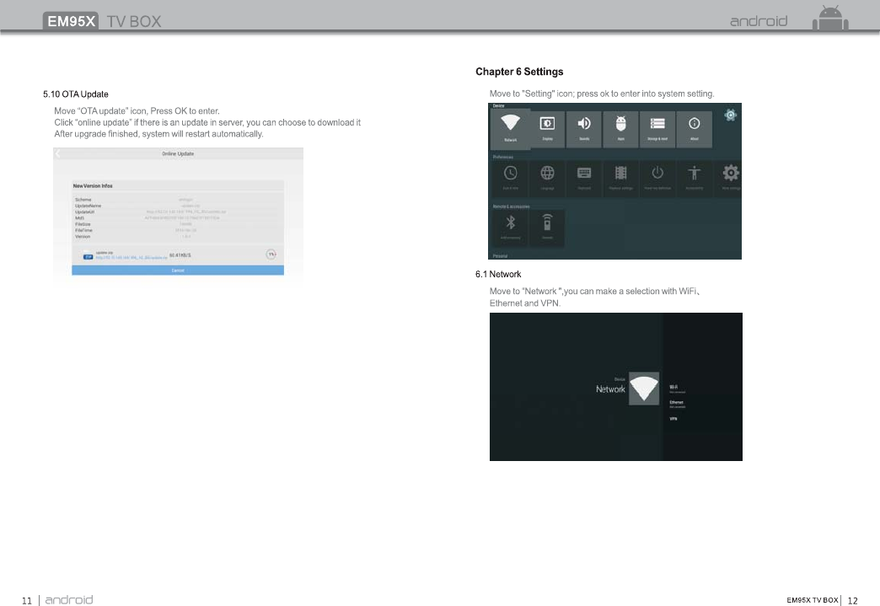The width and height of the screenshot is (880, 606).
Task: Open the Storage & reset tile
Action: pos(657,129)
